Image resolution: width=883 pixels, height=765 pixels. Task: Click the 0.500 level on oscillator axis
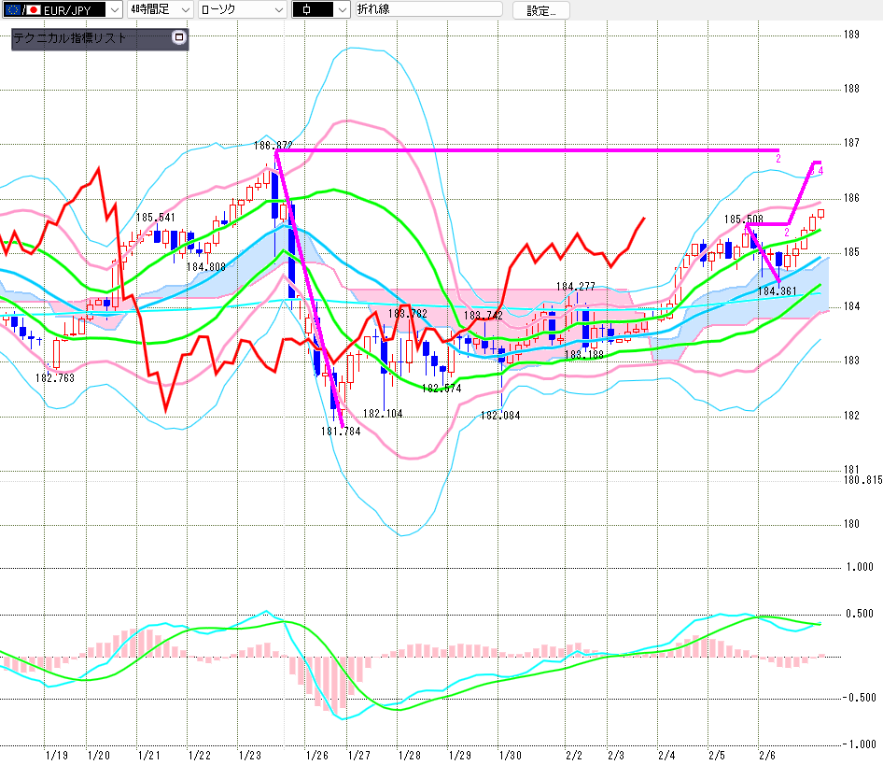(x=859, y=614)
